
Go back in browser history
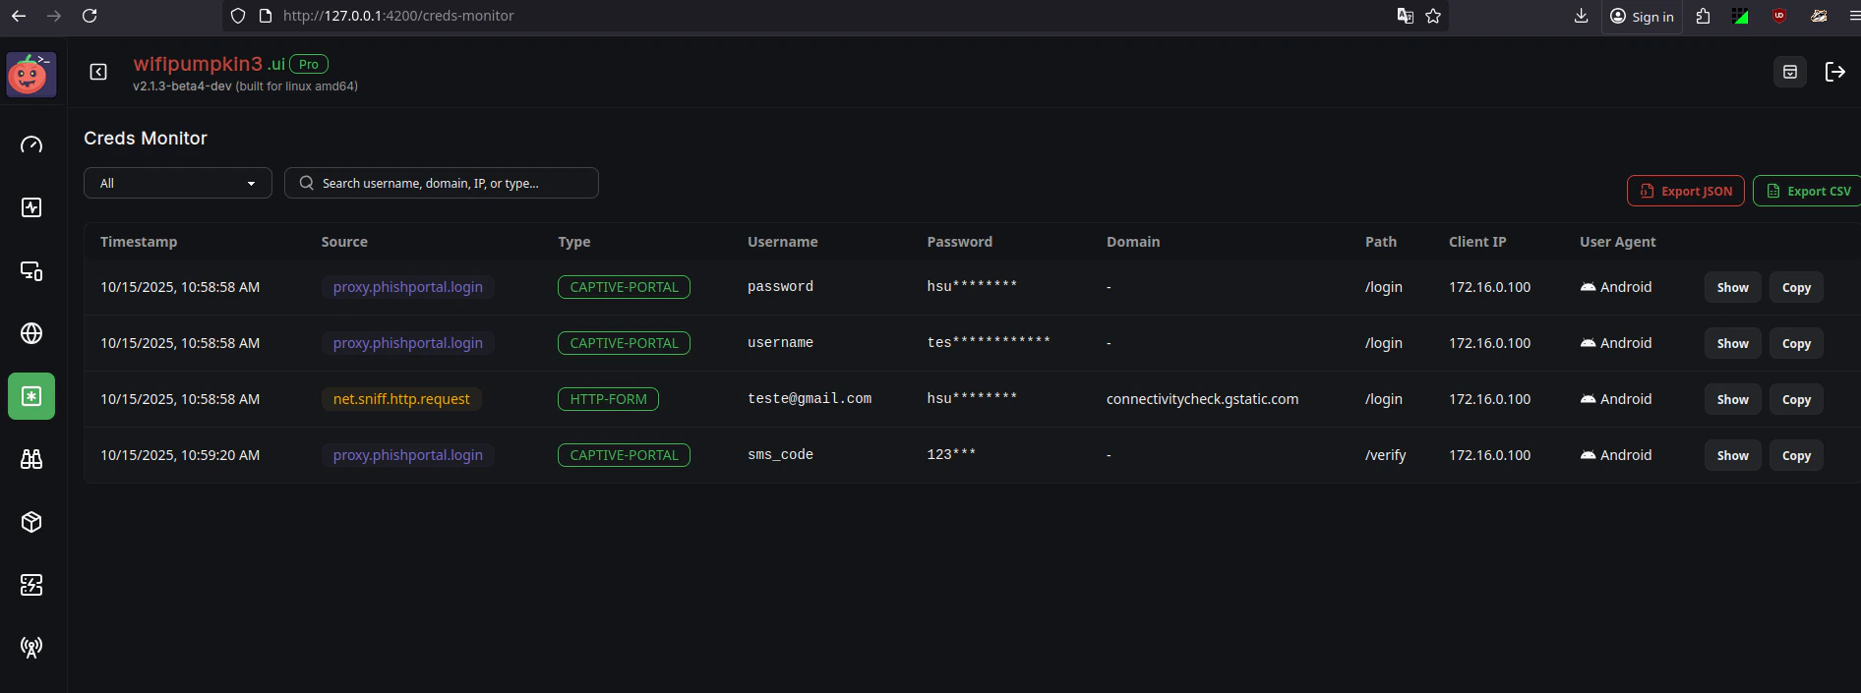[19, 16]
